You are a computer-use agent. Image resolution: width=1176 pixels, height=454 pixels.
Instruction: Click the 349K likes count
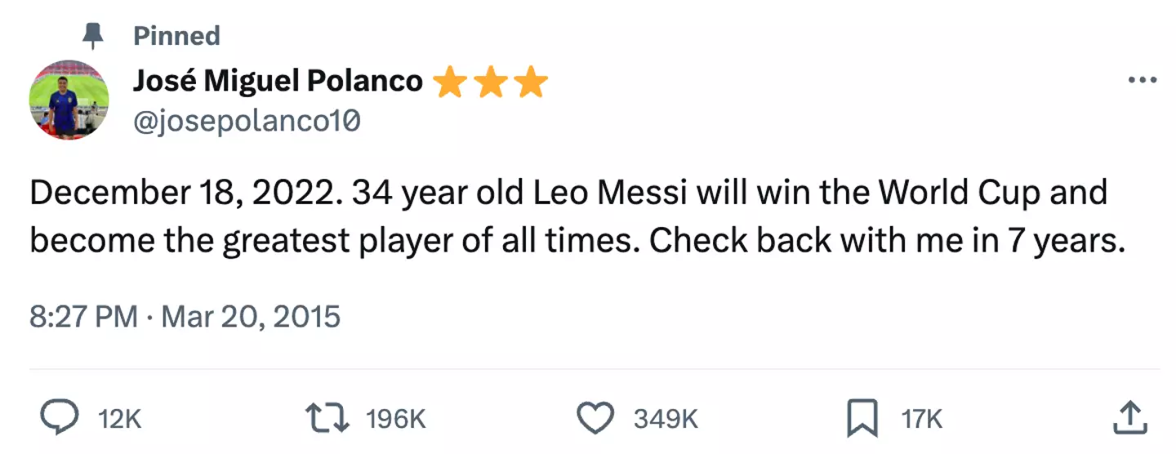(666, 419)
